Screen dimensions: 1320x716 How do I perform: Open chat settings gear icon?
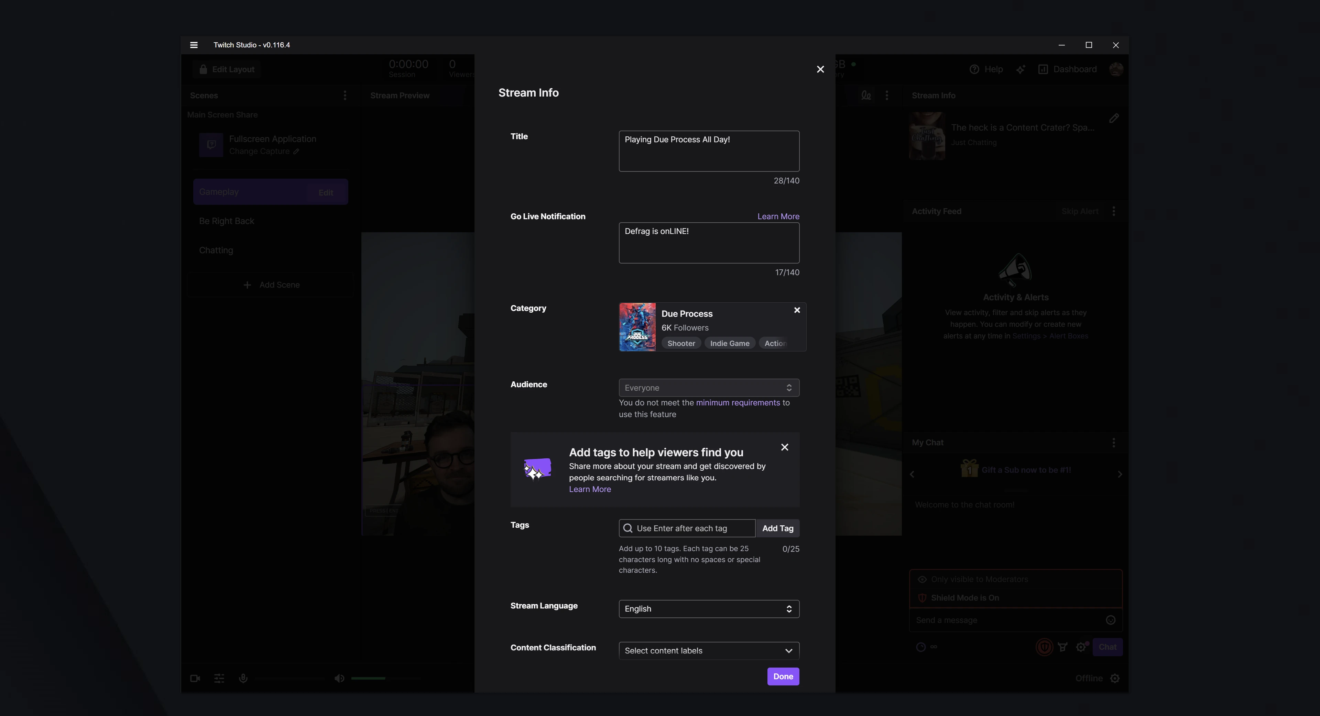(x=1081, y=647)
